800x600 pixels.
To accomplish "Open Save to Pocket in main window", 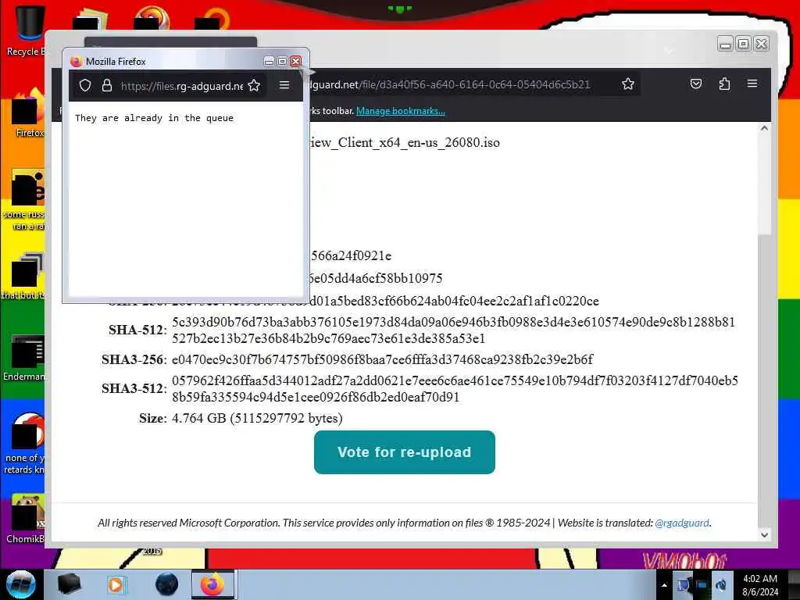I will point(696,84).
